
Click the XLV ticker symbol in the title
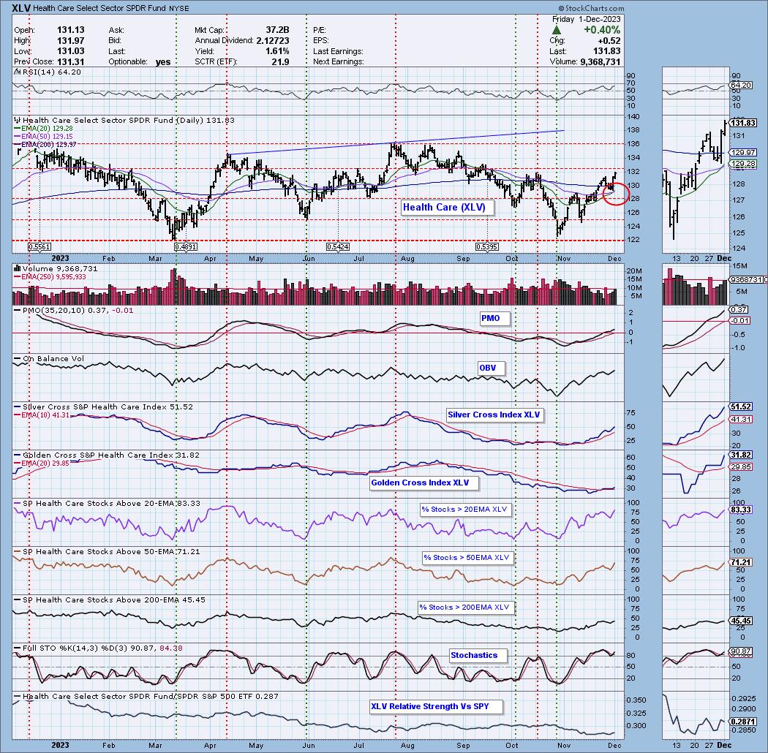click(21, 8)
